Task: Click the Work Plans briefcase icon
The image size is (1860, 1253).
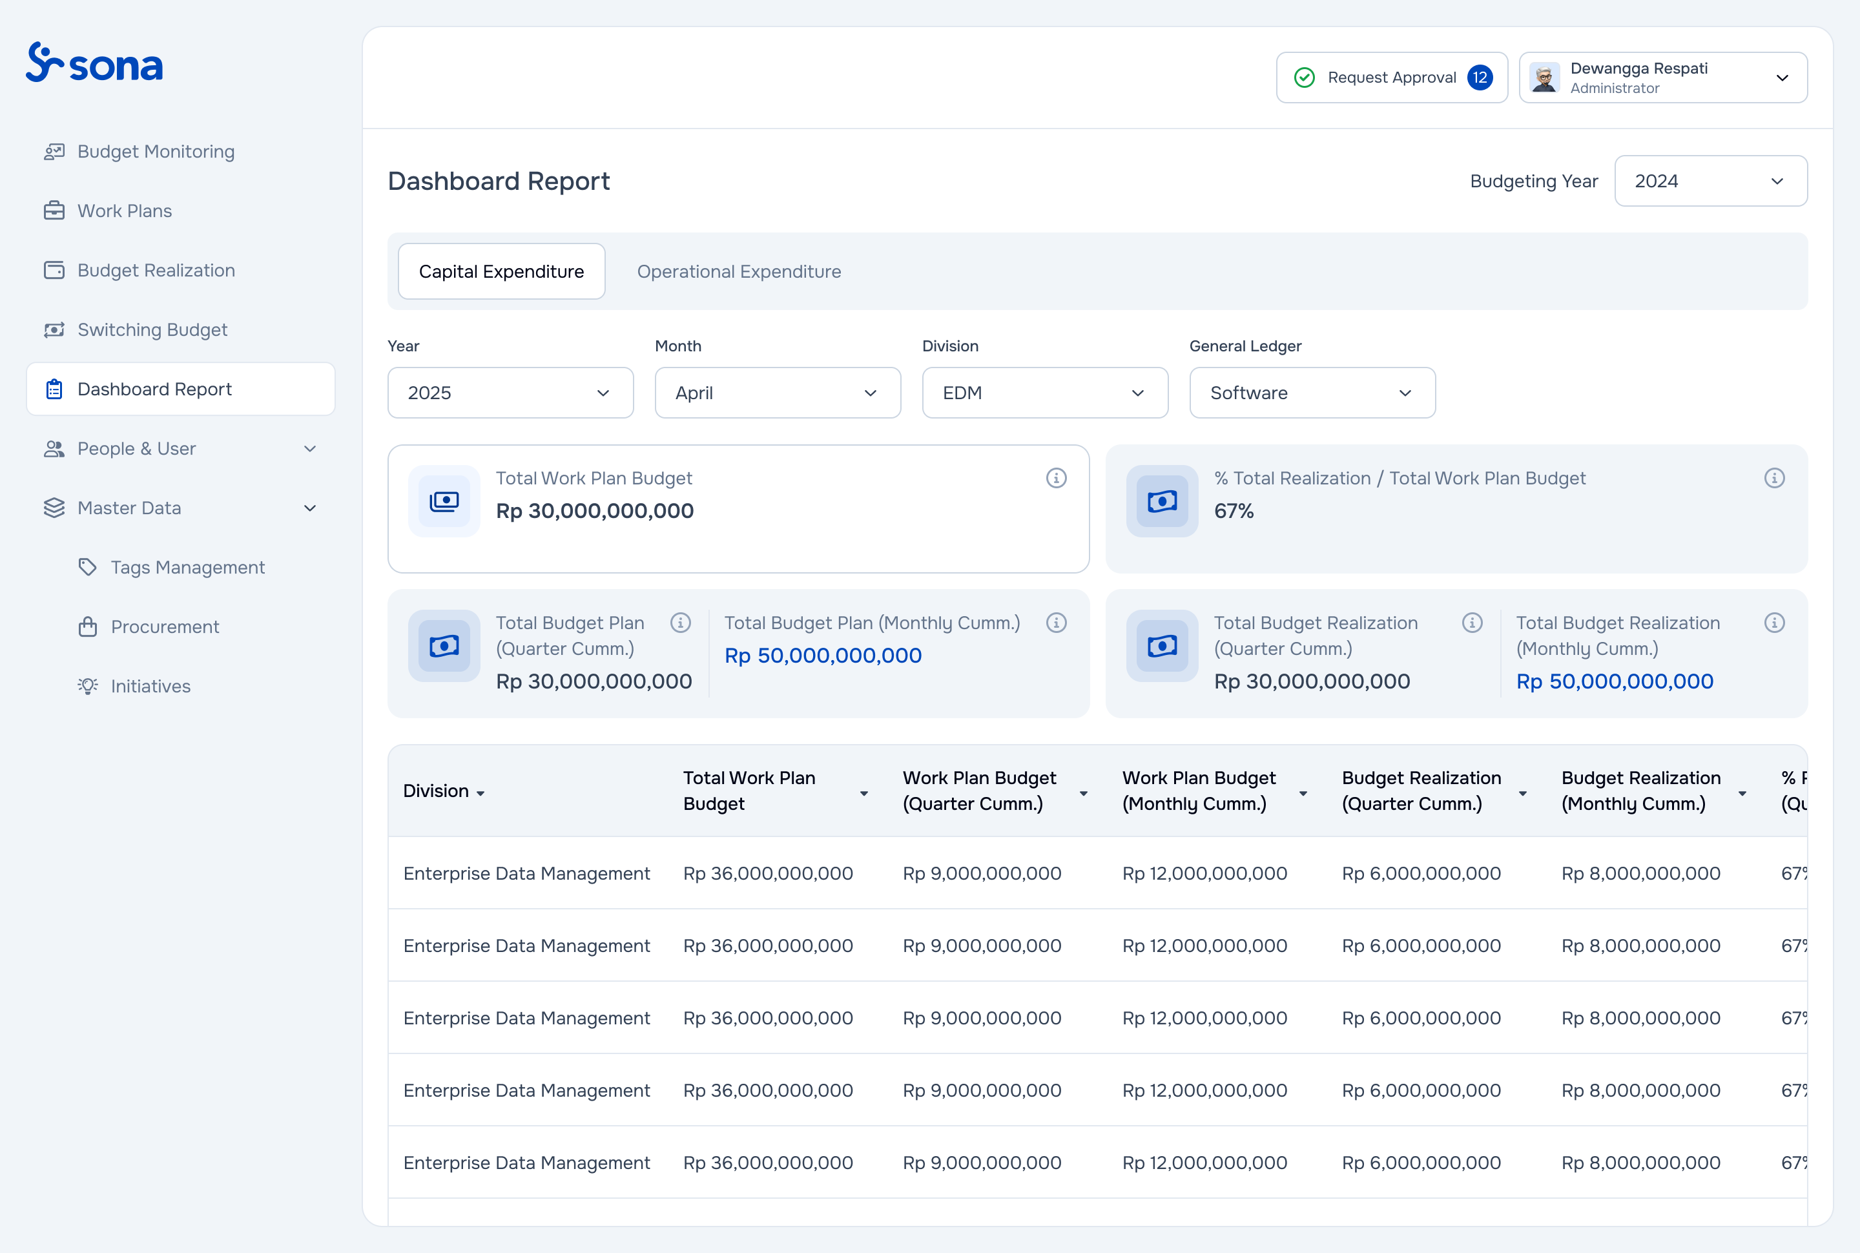Action: point(54,211)
